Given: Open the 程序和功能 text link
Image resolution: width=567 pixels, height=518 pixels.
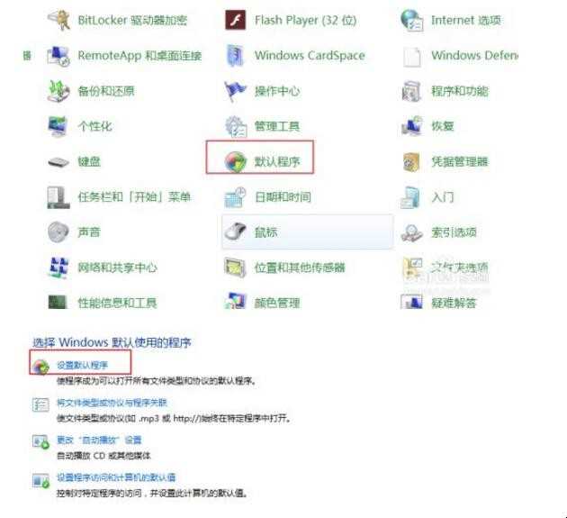Looking at the screenshot, I should 459,91.
